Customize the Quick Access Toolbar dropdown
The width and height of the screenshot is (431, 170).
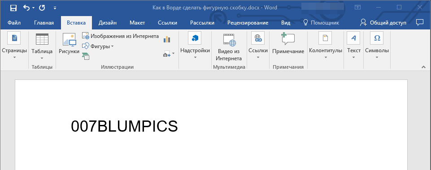[x=55, y=8]
